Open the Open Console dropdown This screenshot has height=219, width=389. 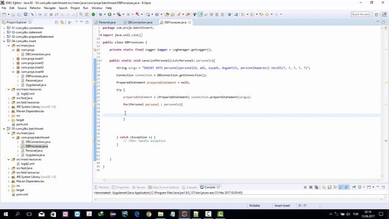pos(373,187)
